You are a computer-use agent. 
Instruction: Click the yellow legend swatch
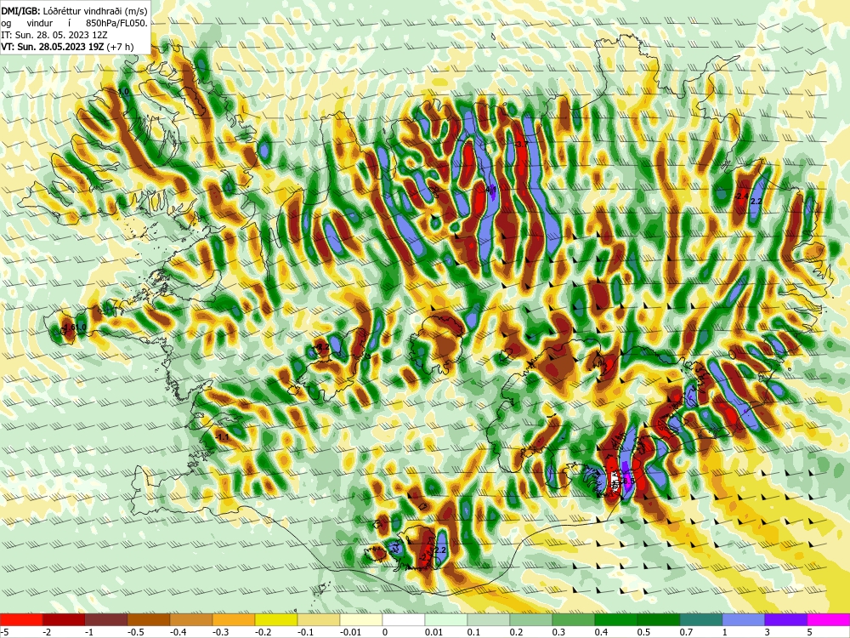pyautogui.click(x=276, y=619)
